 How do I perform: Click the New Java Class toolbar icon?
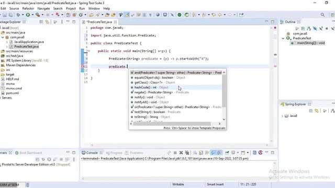point(81,15)
